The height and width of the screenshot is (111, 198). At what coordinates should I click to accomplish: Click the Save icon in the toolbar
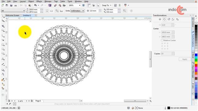click(x=11, y=5)
